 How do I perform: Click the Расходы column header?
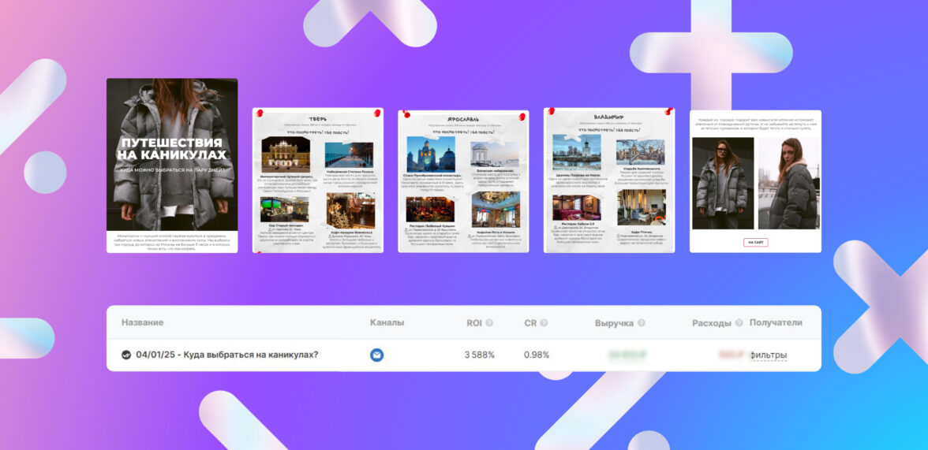pos(712,323)
